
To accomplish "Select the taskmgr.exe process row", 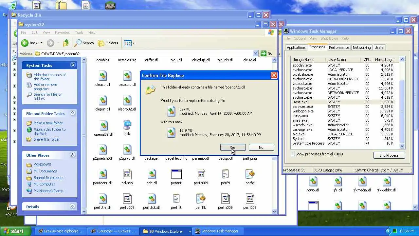I will (x=343, y=129).
